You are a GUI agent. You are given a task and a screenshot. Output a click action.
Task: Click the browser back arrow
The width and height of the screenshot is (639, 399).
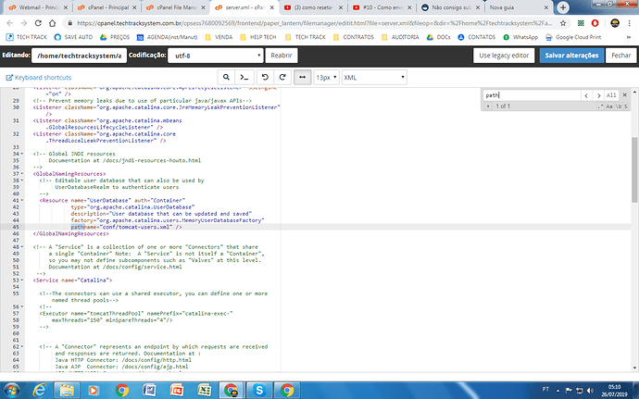coord(10,23)
